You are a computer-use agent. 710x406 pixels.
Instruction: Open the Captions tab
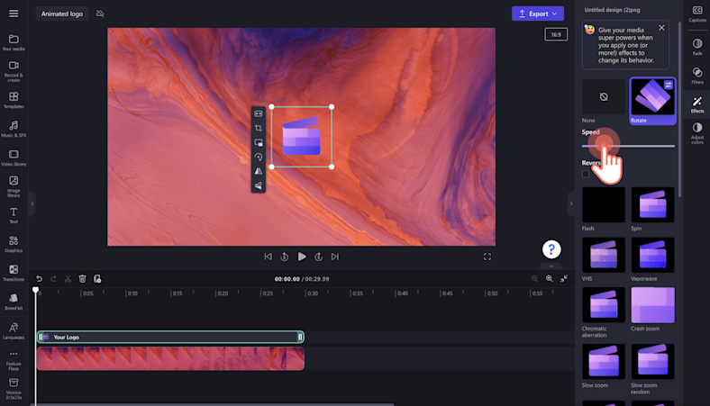click(697, 14)
